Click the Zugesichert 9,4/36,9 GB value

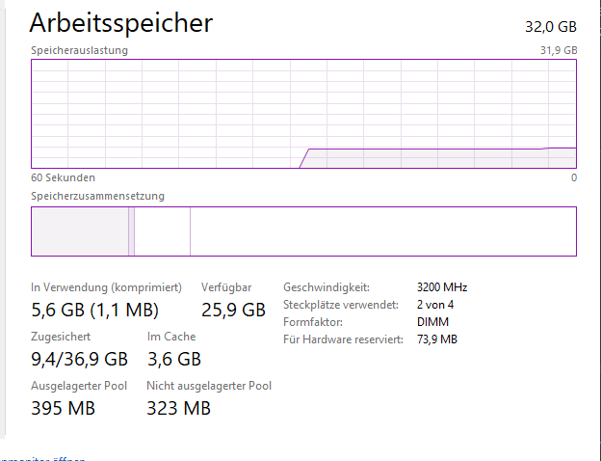coord(79,359)
